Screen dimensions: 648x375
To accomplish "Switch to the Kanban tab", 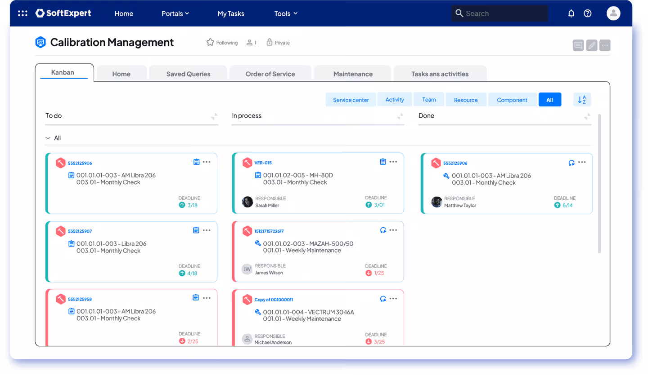I will [x=64, y=72].
